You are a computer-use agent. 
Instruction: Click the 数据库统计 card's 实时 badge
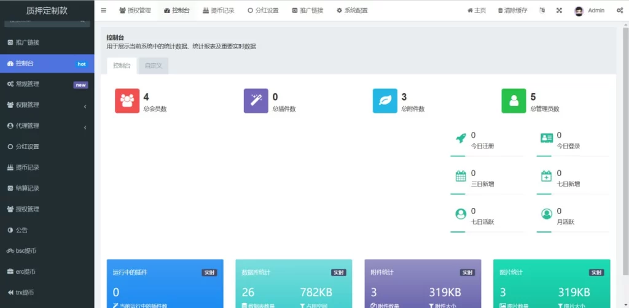[x=338, y=273]
